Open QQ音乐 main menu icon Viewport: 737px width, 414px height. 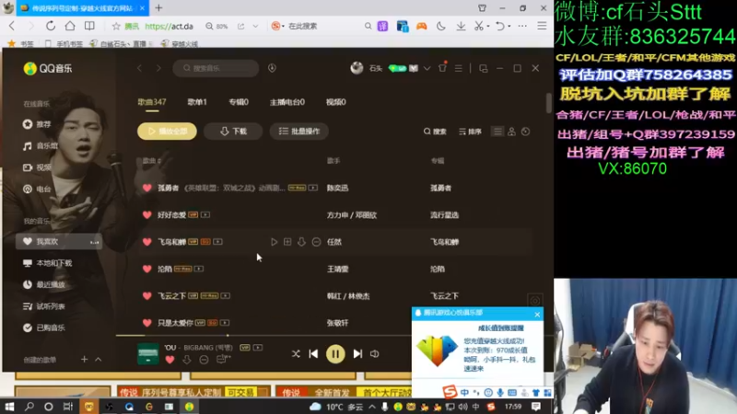click(x=458, y=68)
